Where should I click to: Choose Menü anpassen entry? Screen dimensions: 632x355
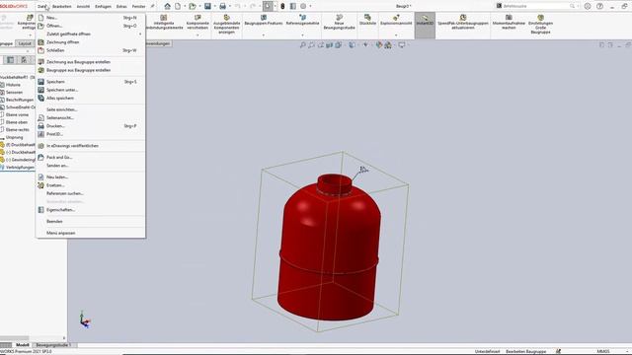click(91, 233)
